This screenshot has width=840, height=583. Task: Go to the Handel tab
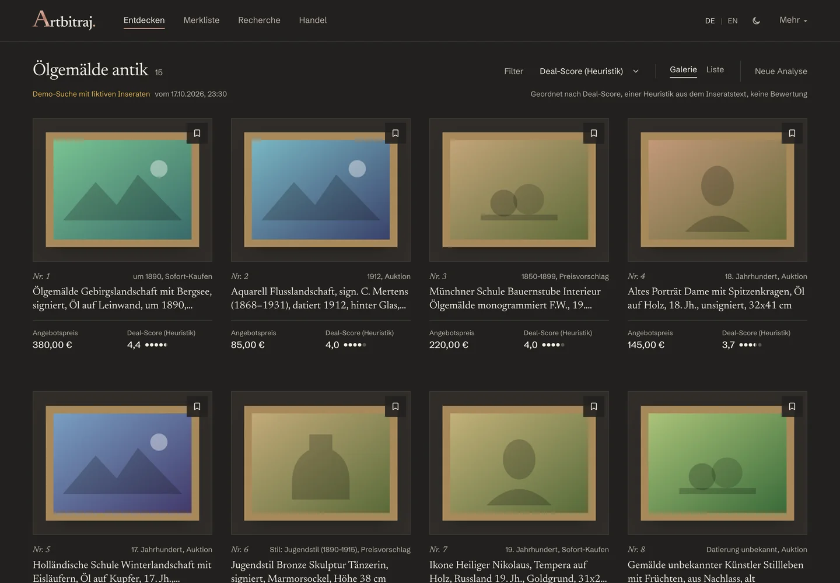[313, 20]
